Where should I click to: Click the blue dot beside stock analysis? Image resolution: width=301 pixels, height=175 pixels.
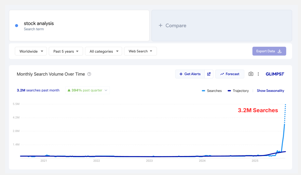(16, 26)
